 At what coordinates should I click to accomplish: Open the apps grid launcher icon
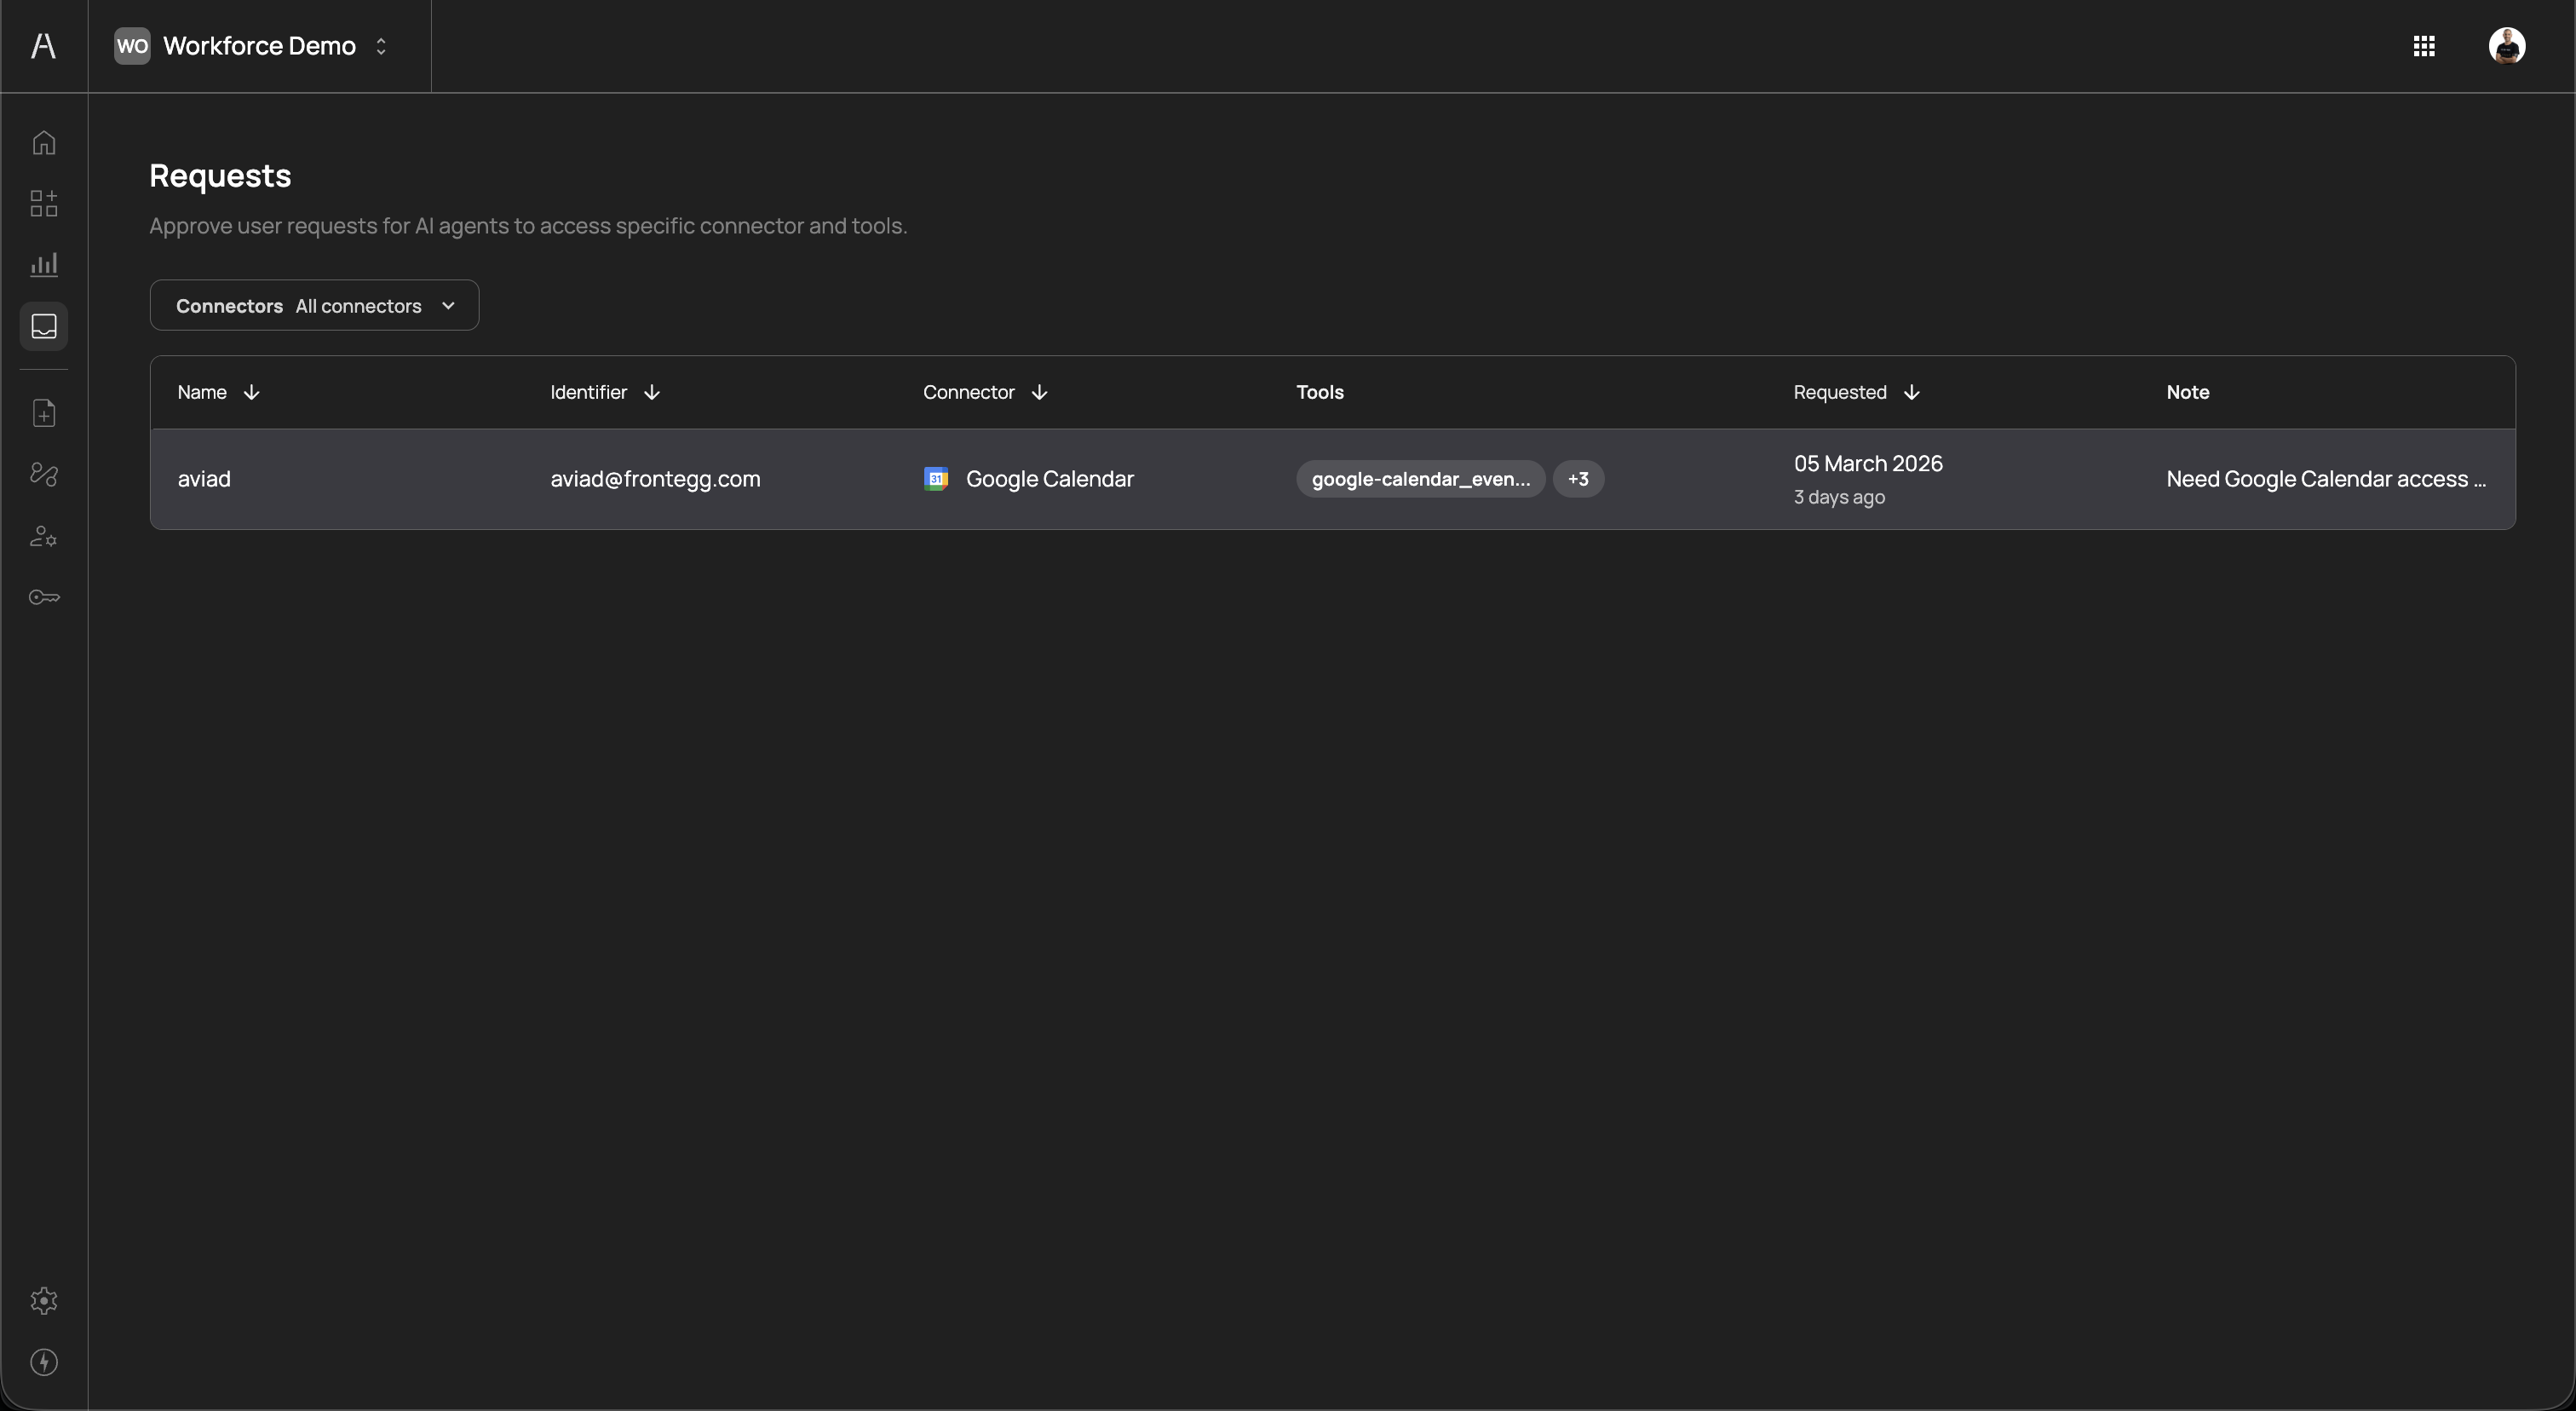pos(2424,46)
